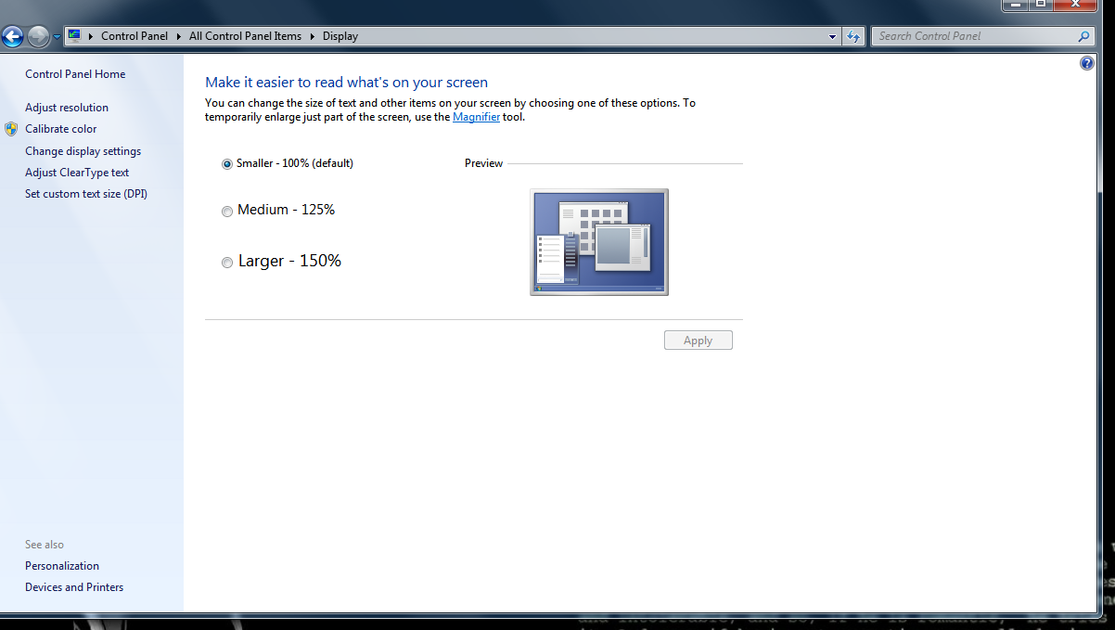Click the Refresh button in address bar

coord(853,36)
